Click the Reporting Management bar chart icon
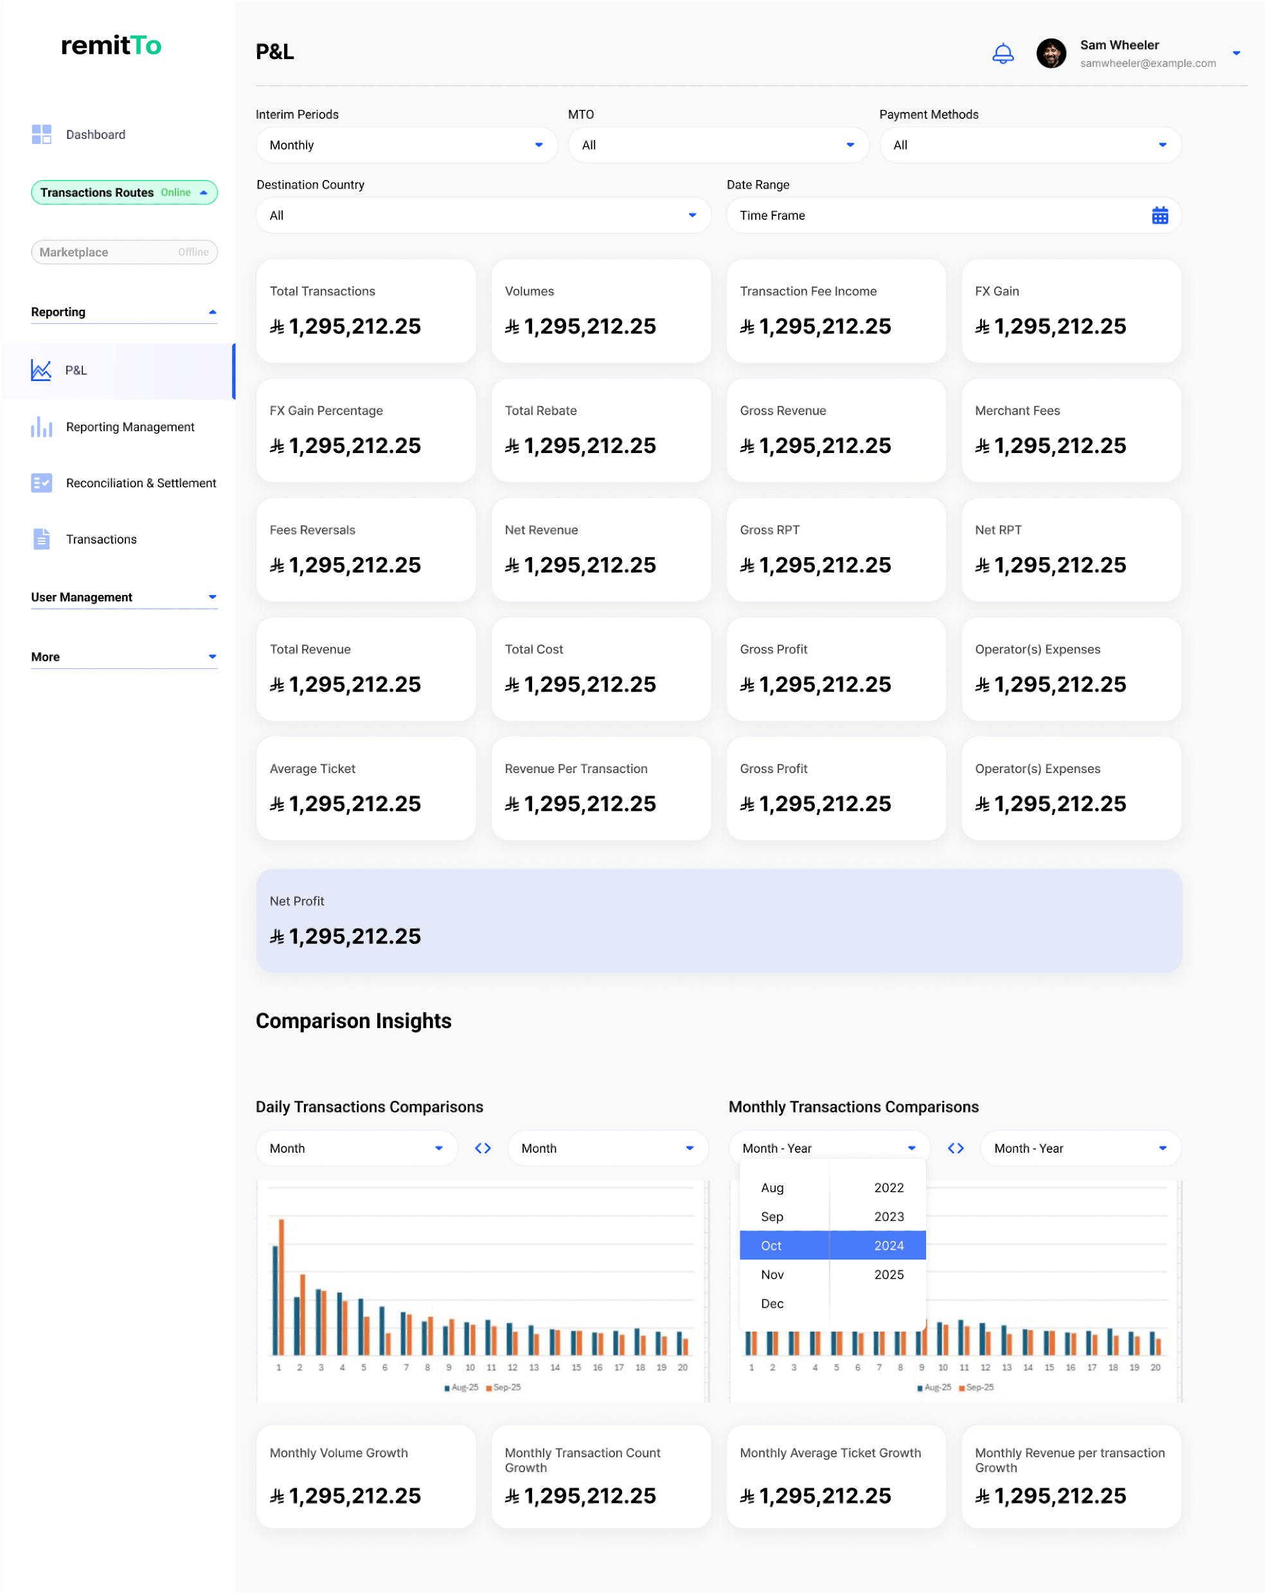This screenshot has height=1593, width=1266. point(41,427)
